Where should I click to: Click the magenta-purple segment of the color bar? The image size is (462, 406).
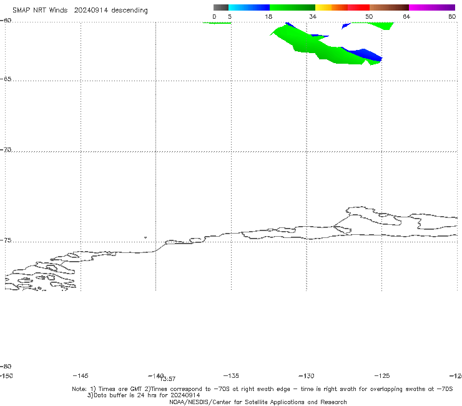coord(432,7)
